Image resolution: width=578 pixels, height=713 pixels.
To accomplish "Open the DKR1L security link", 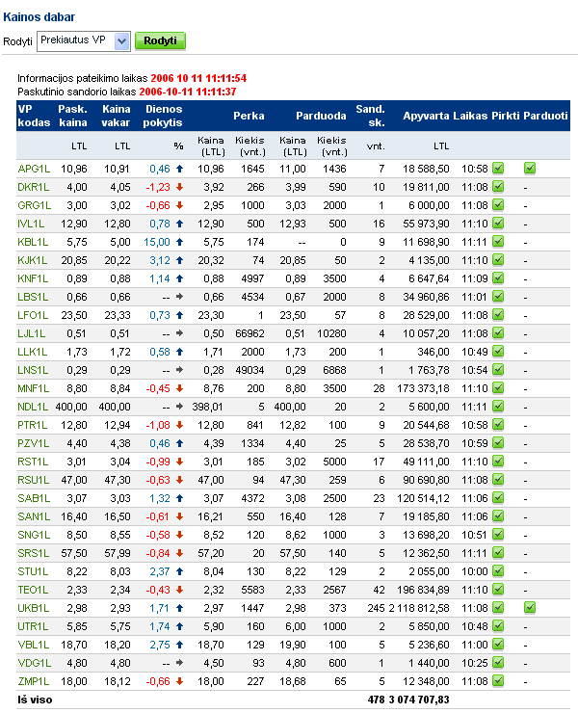I will [33, 187].
